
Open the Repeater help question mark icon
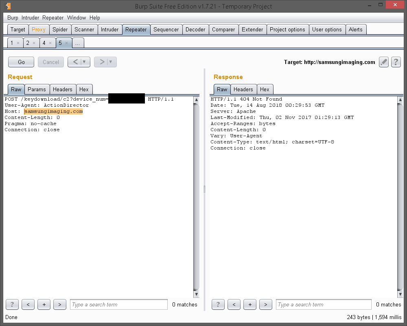(x=396, y=62)
